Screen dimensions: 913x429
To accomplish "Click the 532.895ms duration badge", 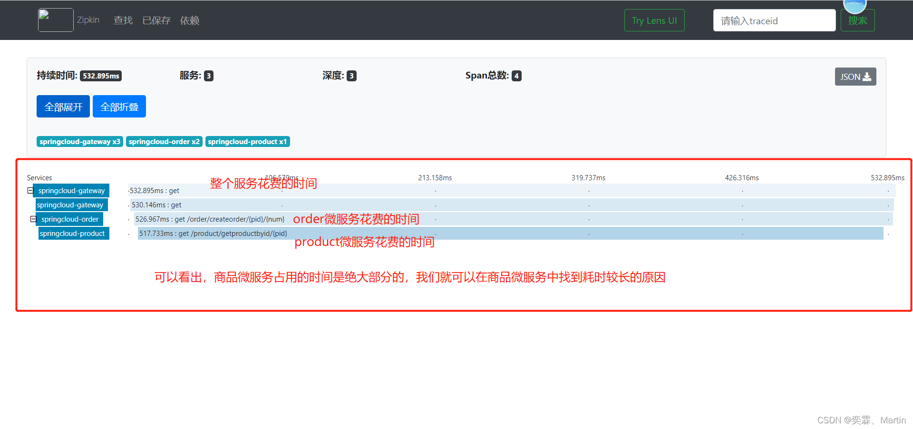I will [101, 76].
